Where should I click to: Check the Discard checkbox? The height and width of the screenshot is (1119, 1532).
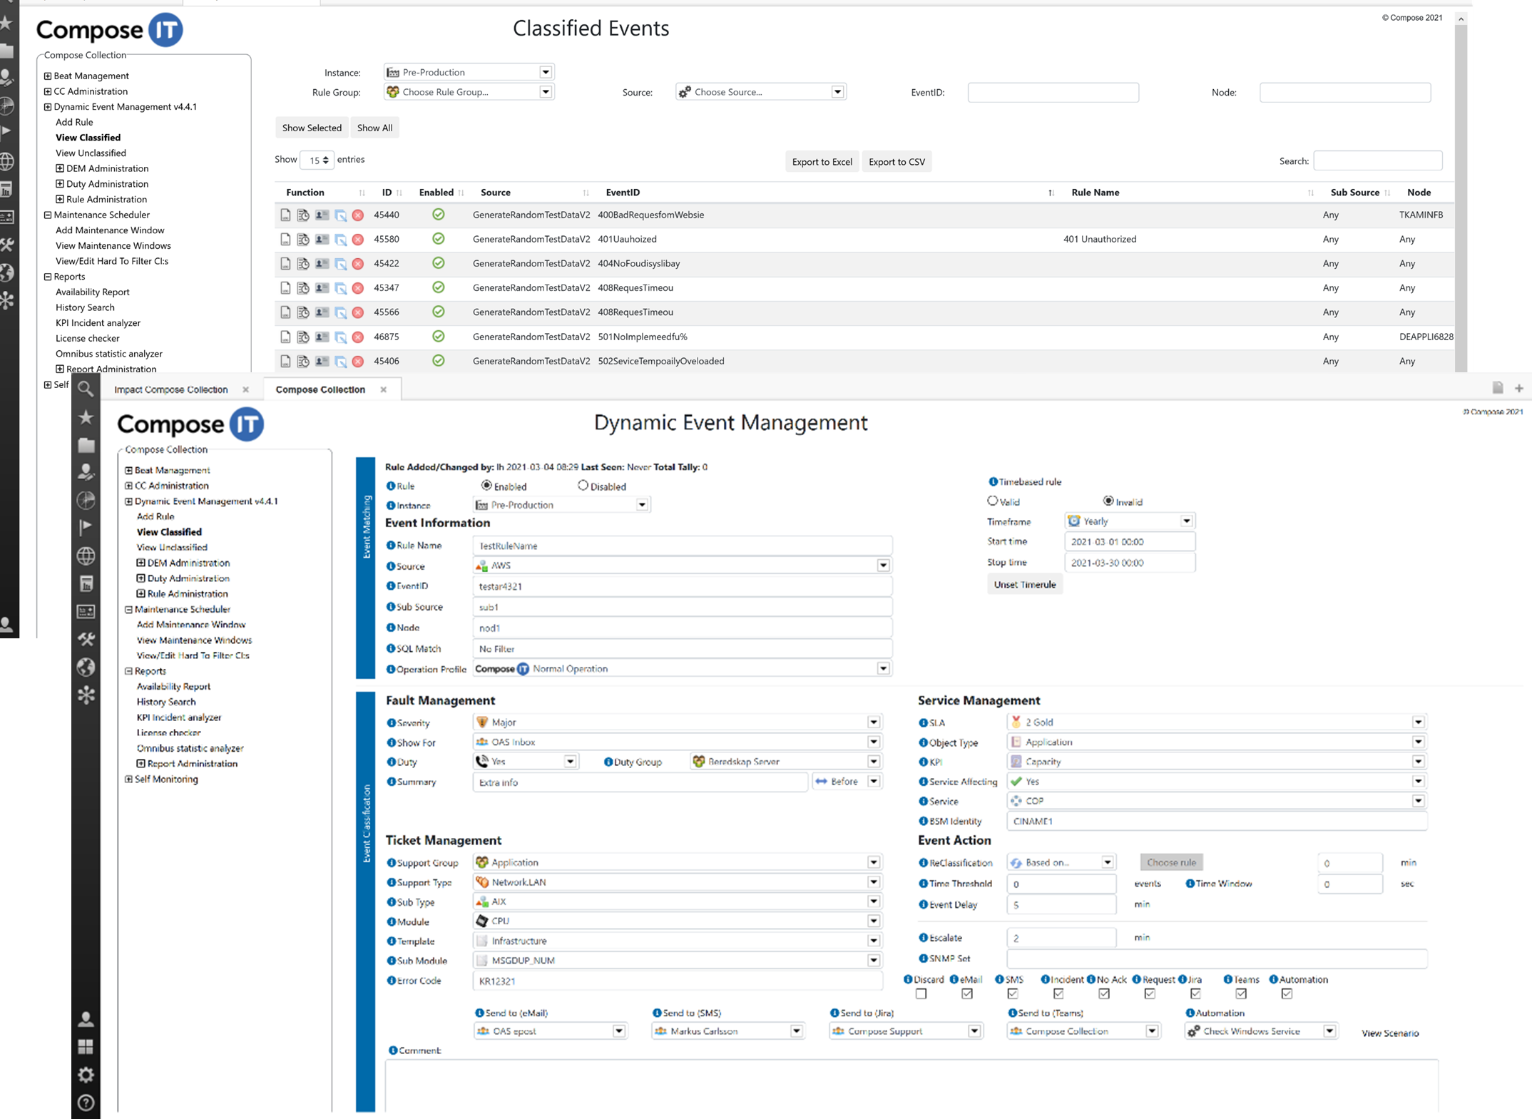(x=921, y=993)
